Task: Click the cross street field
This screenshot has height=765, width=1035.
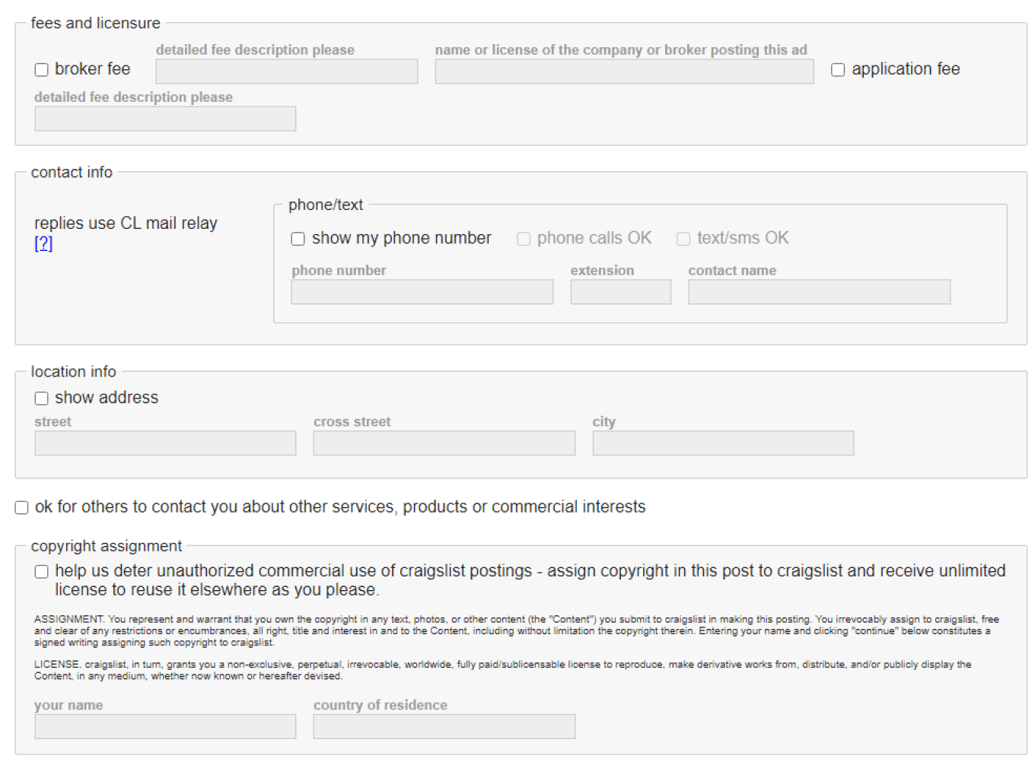Action: pyautogui.click(x=444, y=443)
